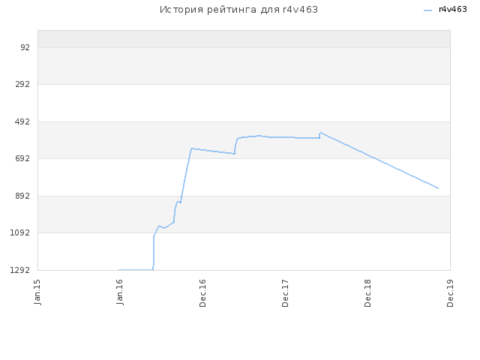Select the Jan.16 x-axis label
The width and height of the screenshot is (480, 360).
coord(120,292)
